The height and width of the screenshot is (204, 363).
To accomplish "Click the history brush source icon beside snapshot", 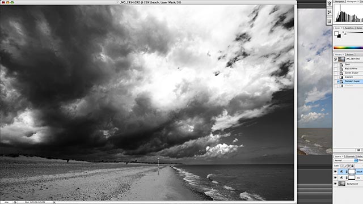I will (335, 59).
